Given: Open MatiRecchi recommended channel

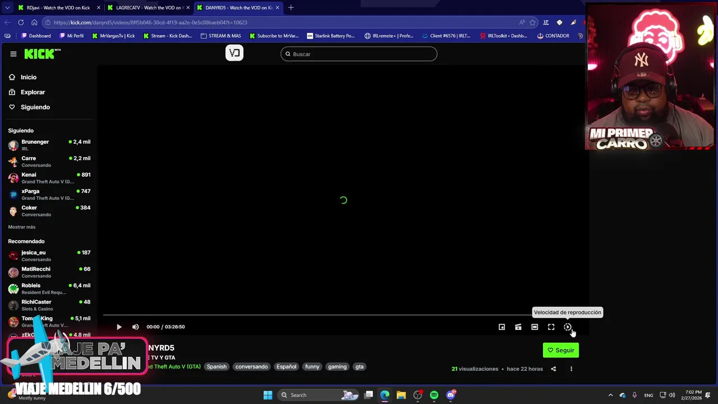Looking at the screenshot, I should click(49, 272).
